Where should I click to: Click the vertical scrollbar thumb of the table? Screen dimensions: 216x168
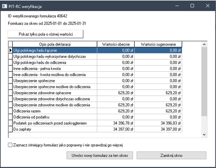click(204, 82)
